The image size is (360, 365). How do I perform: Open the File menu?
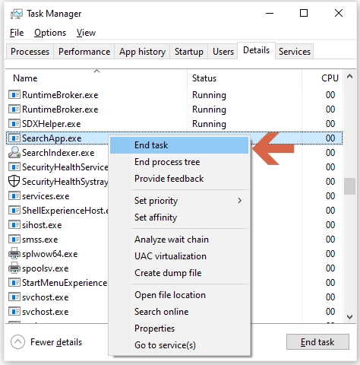(x=17, y=33)
